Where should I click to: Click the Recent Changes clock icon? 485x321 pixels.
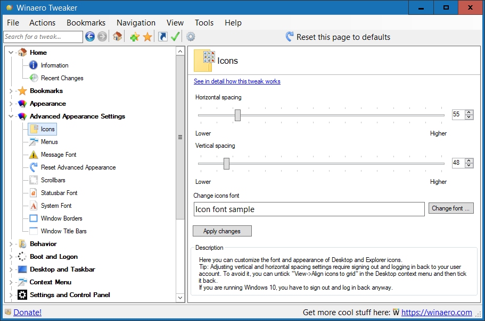click(34, 78)
